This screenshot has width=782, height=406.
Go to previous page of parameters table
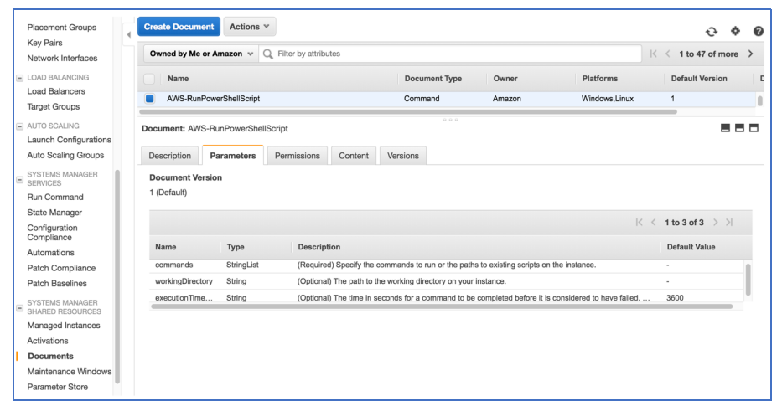pyautogui.click(x=653, y=222)
